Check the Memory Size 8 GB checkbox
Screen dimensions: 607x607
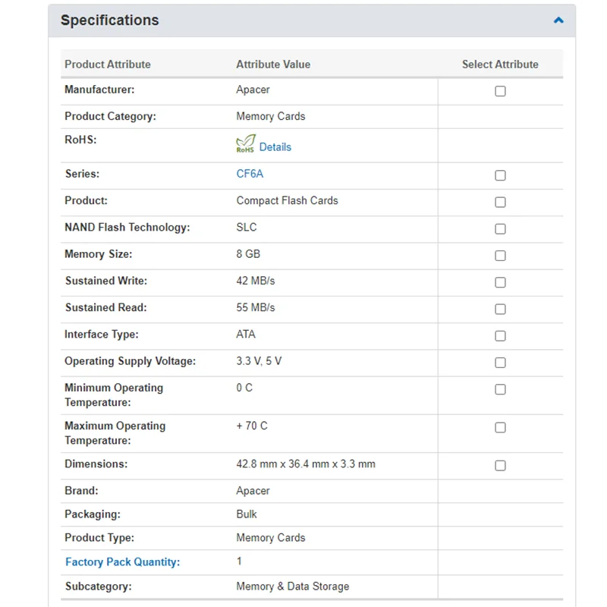(500, 256)
